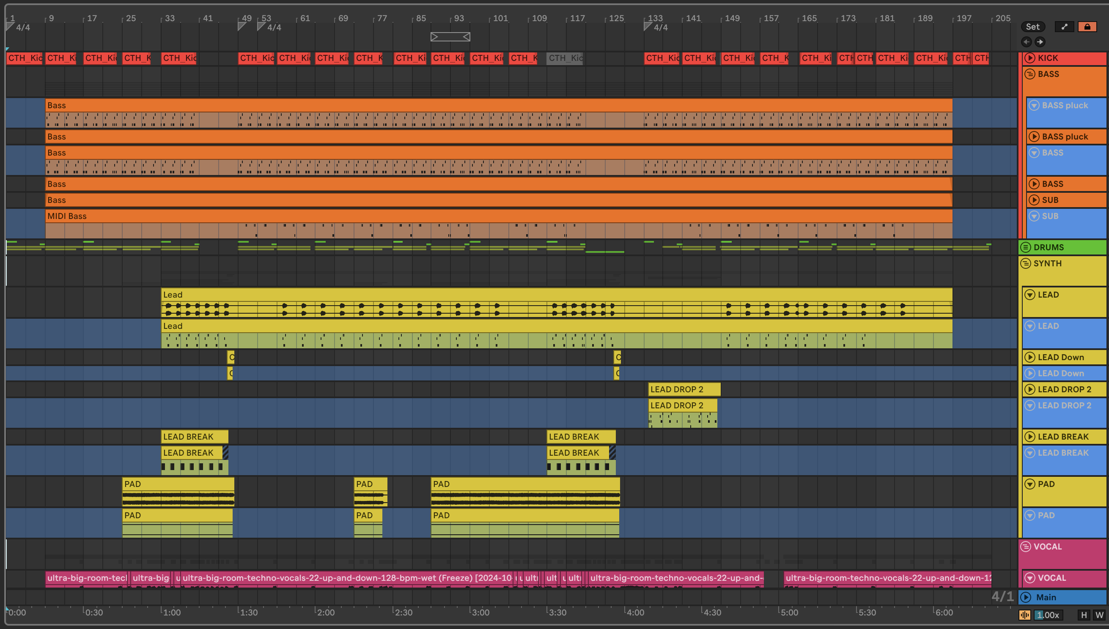Unfold the Main track

(x=1026, y=597)
